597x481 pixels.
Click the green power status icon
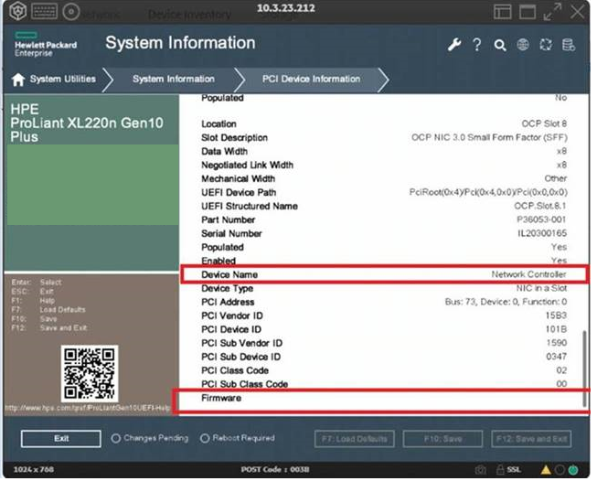coord(573,470)
